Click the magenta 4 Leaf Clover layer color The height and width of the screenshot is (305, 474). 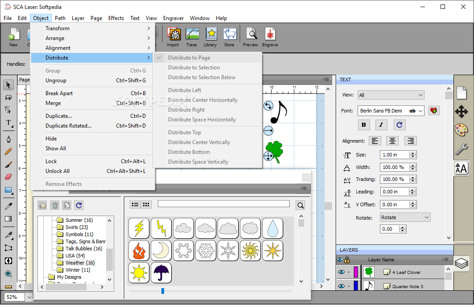(x=356, y=272)
